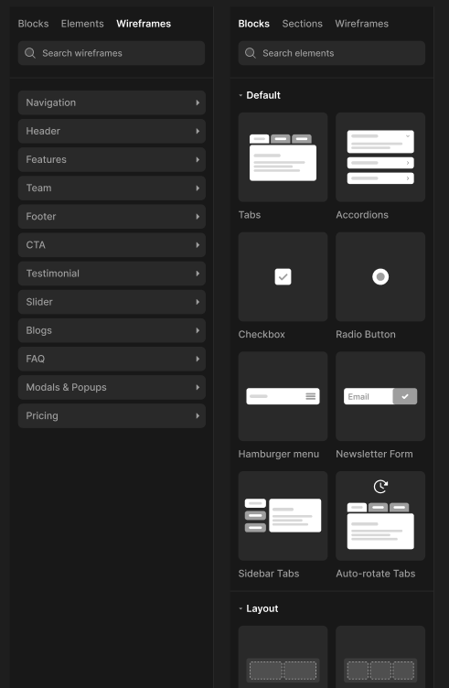Focus the Search wireframes field
Viewport: 449px width, 688px height.
tap(112, 53)
